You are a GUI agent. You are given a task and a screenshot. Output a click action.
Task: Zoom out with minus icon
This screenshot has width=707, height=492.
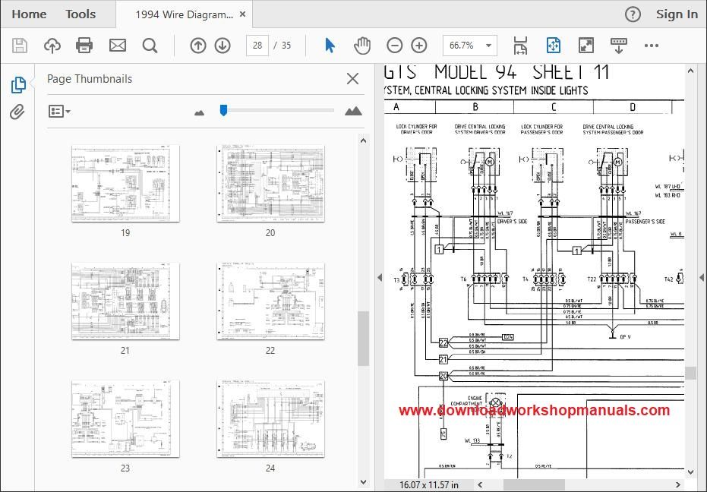[395, 46]
